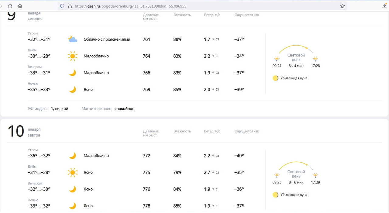Click the moon icon for January 10 morning

coord(72,156)
